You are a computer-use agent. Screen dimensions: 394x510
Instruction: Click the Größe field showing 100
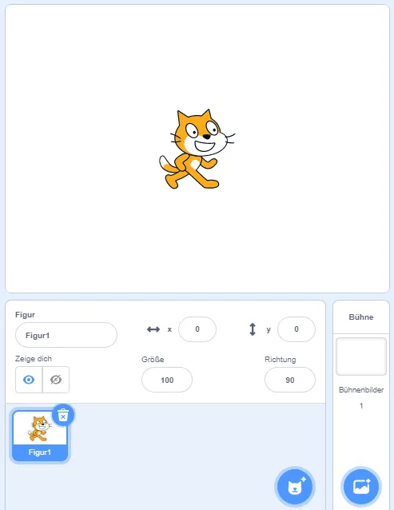167,380
